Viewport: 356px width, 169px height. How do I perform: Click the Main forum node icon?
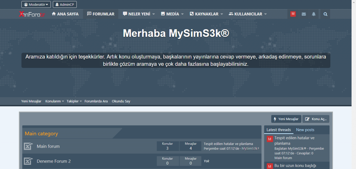tap(28, 146)
